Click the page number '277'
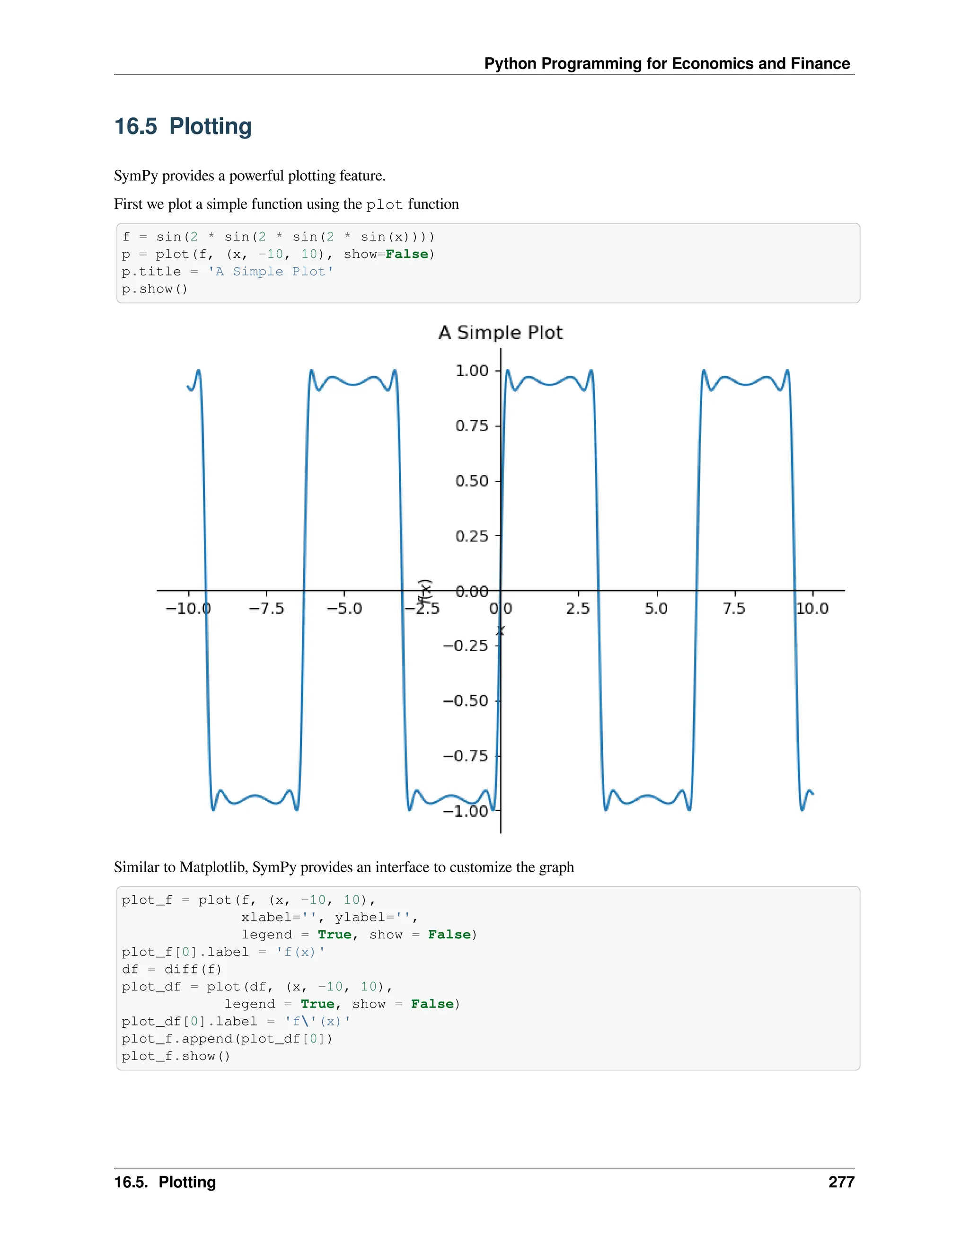Screen dimensions: 969x1254 click(842, 1182)
